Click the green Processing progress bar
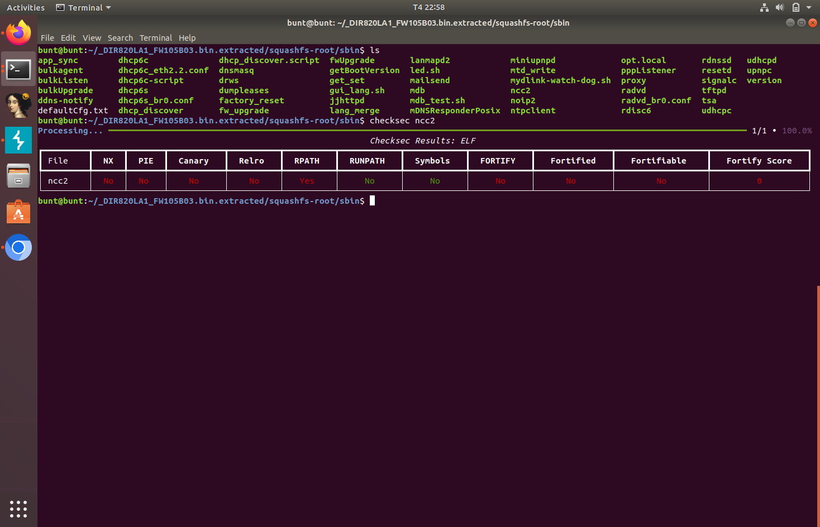 tap(427, 130)
